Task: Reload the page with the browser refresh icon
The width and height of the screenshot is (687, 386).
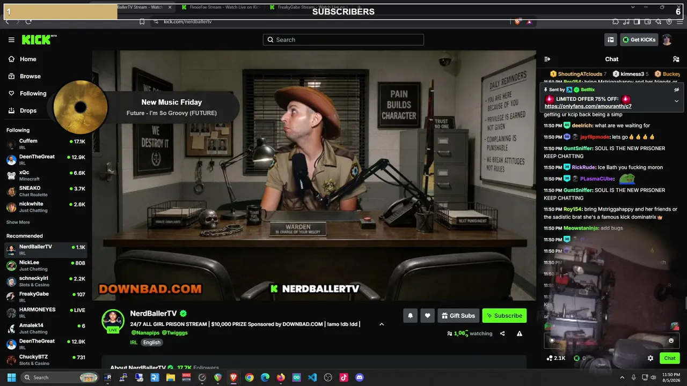Action: [28, 21]
